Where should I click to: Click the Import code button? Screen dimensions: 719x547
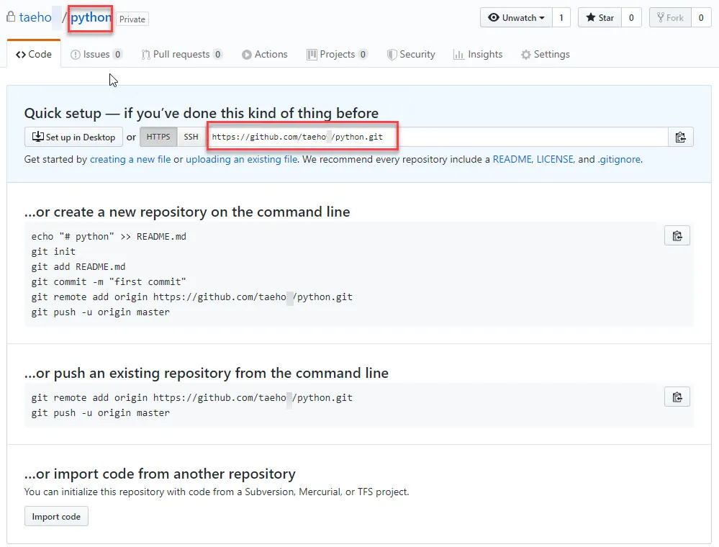point(56,516)
